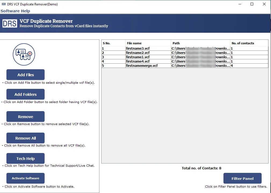Screen dimensions: 271x193
Task: Click the Add Files button
Action: (25, 74)
